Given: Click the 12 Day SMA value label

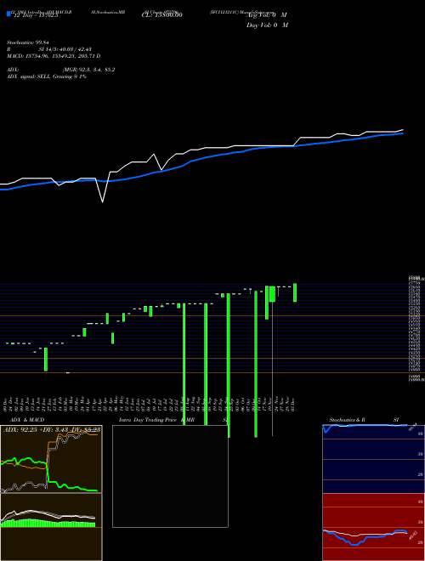Looking at the screenshot, I should pyautogui.click(x=35, y=15).
